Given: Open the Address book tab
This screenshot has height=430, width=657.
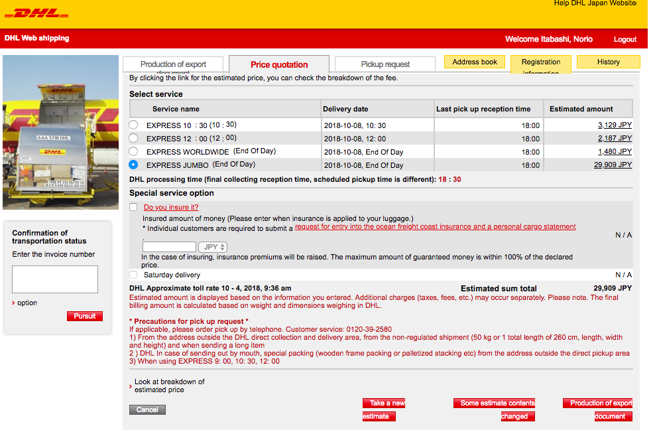Looking at the screenshot, I should coord(475,62).
